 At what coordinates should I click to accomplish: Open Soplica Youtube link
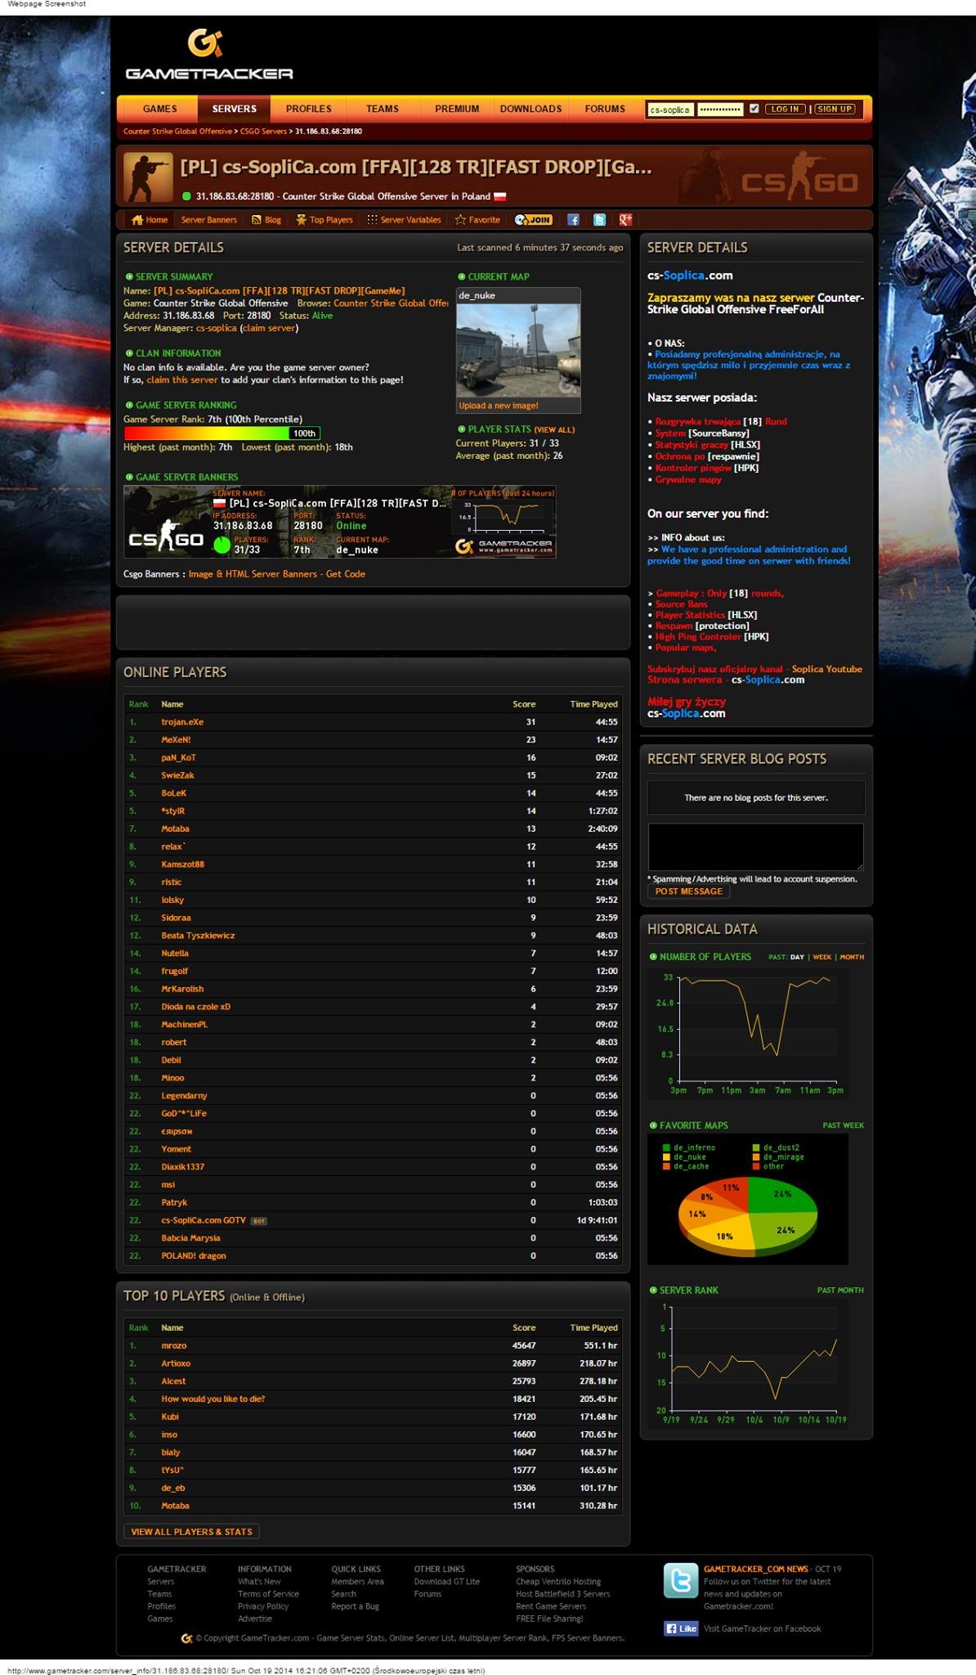pyautogui.click(x=827, y=669)
